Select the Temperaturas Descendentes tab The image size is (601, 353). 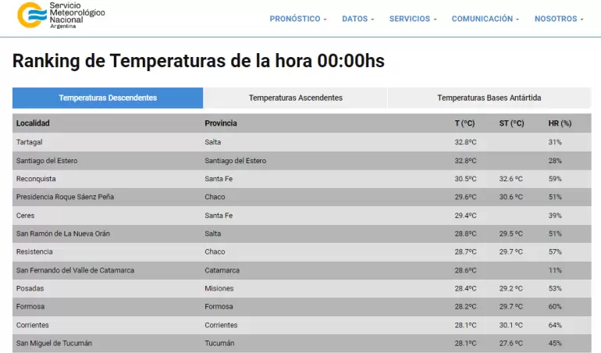108,98
